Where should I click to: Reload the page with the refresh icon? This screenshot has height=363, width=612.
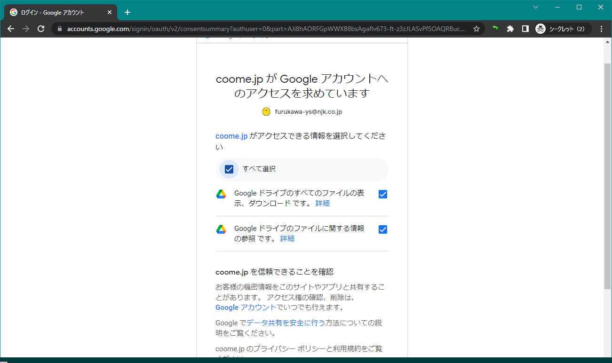[41, 29]
